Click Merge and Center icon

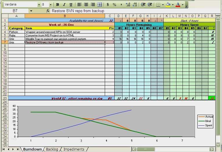(100, 5)
